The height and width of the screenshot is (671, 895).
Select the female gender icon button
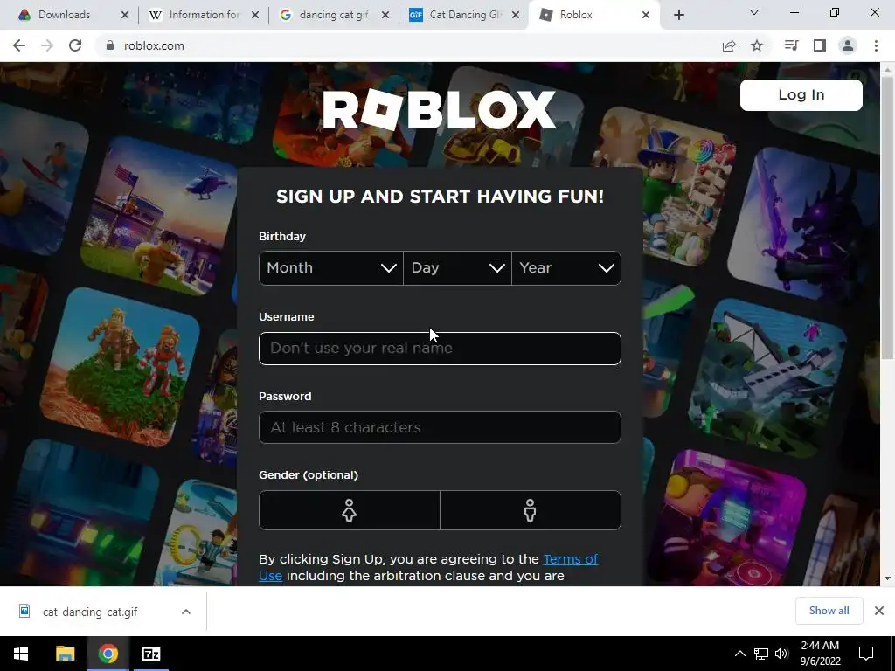point(350,510)
